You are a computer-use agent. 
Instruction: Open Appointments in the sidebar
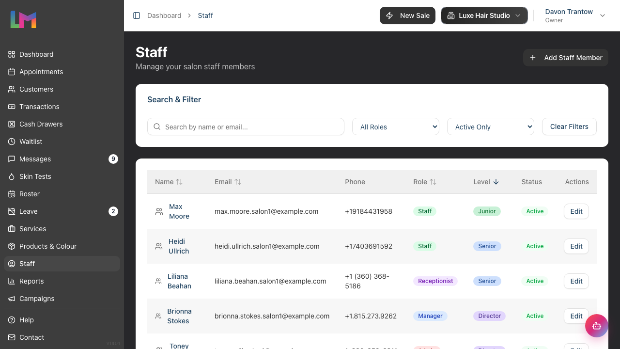tap(62, 72)
